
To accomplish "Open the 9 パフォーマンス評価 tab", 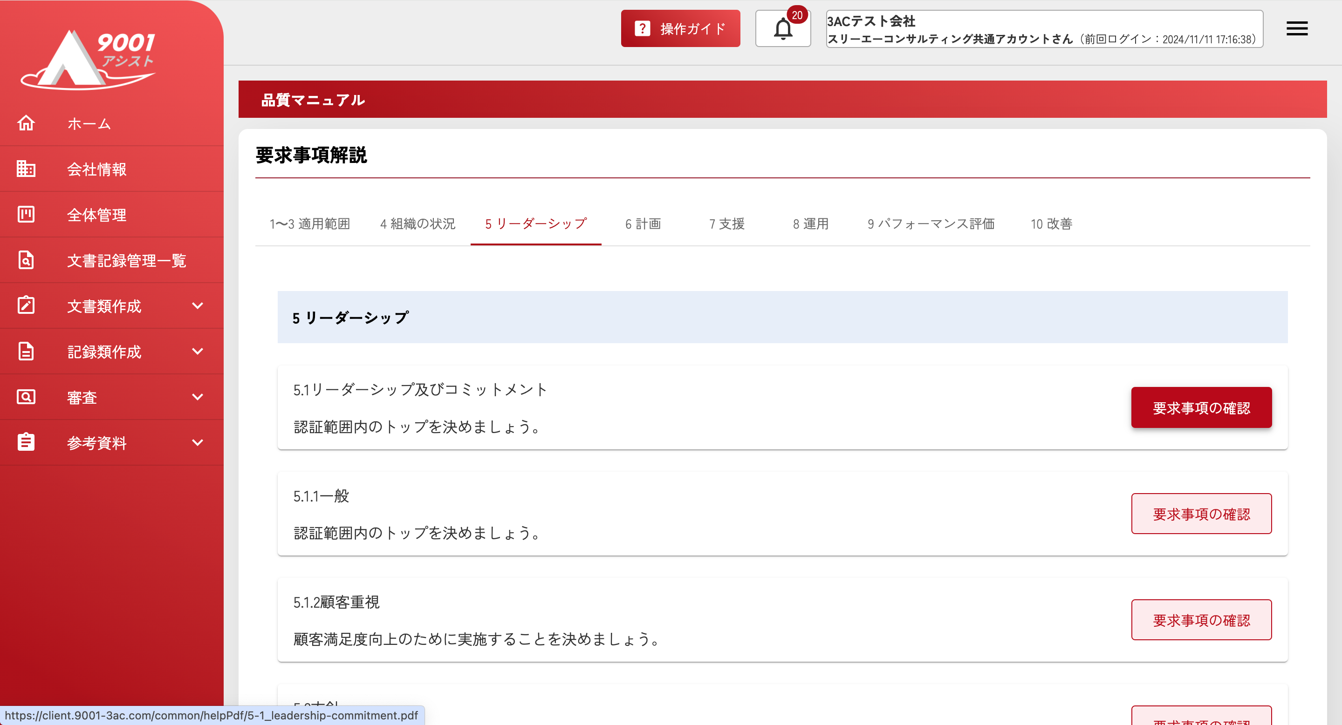I will tap(931, 224).
